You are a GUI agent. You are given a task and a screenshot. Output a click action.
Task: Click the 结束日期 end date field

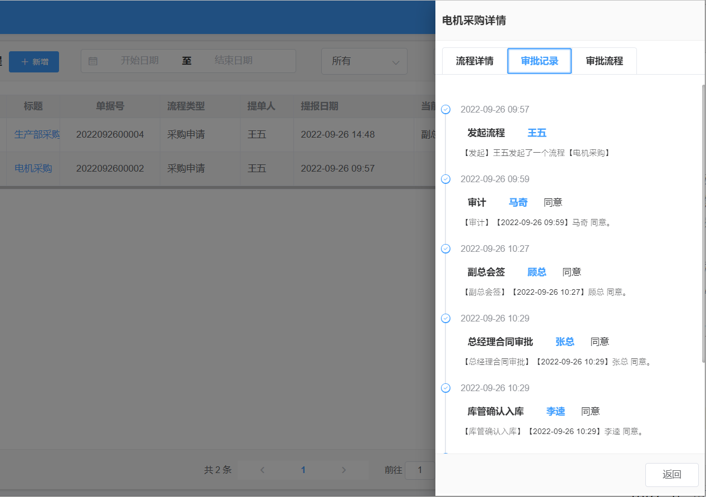coord(234,61)
